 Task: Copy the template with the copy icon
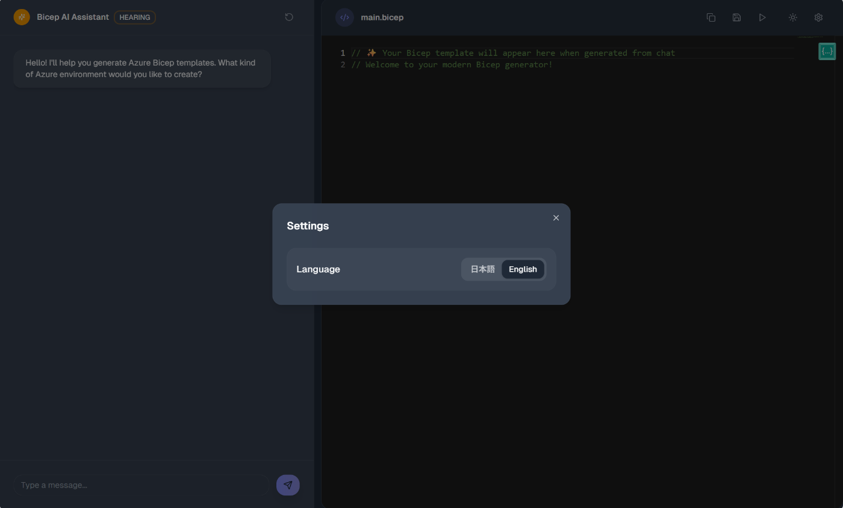[x=711, y=17]
